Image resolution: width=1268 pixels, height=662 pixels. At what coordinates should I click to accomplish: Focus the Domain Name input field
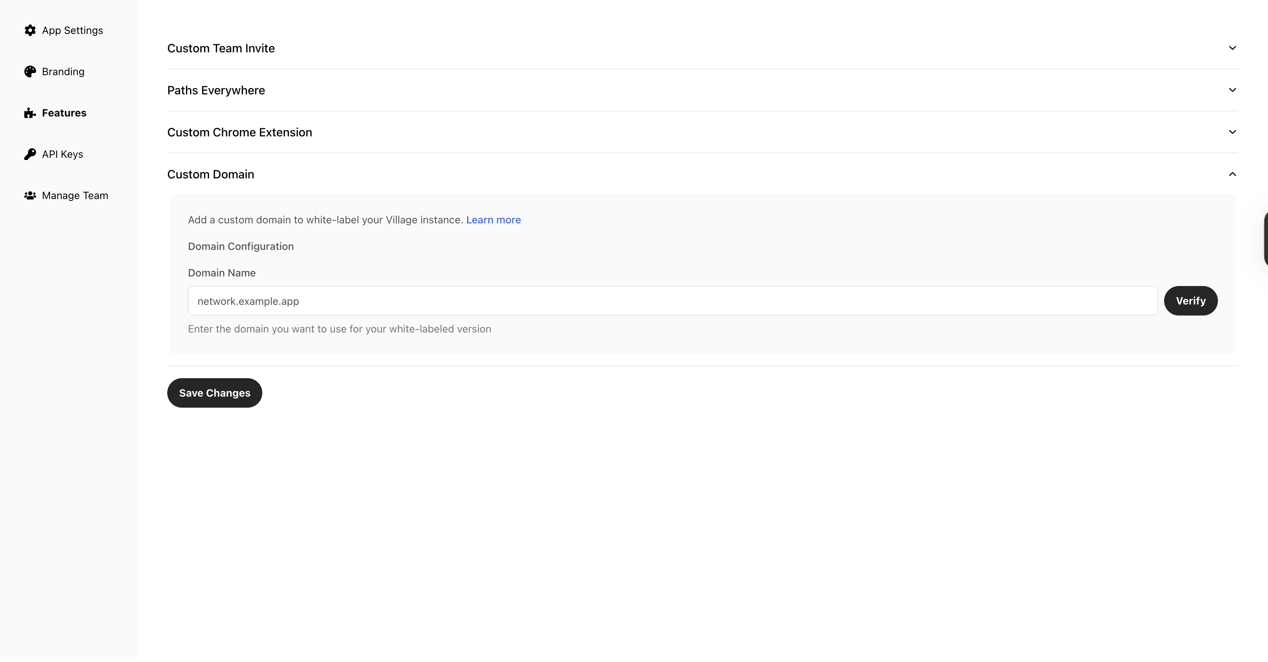point(672,301)
